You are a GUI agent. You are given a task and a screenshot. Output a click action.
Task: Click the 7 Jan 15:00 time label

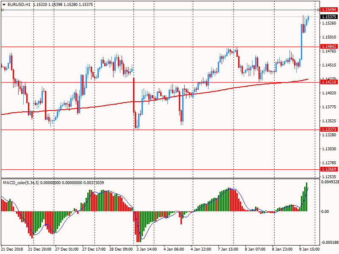point(228,249)
